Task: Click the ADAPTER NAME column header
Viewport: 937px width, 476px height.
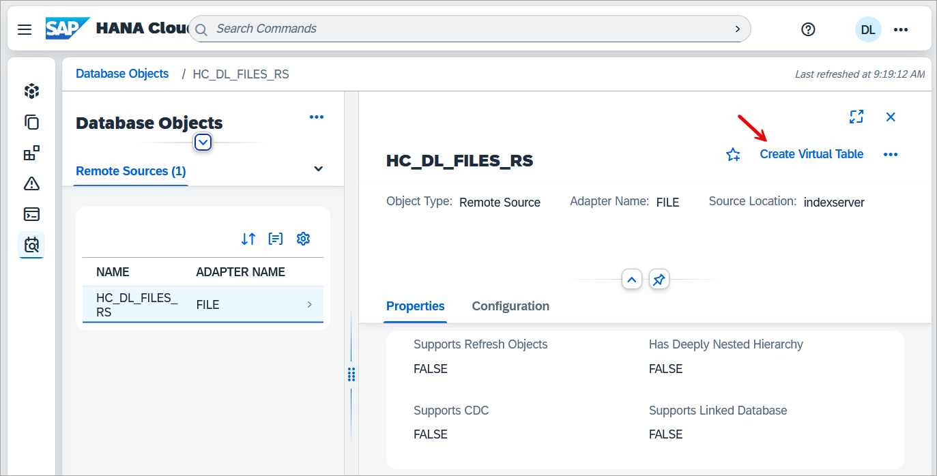Action: point(240,272)
